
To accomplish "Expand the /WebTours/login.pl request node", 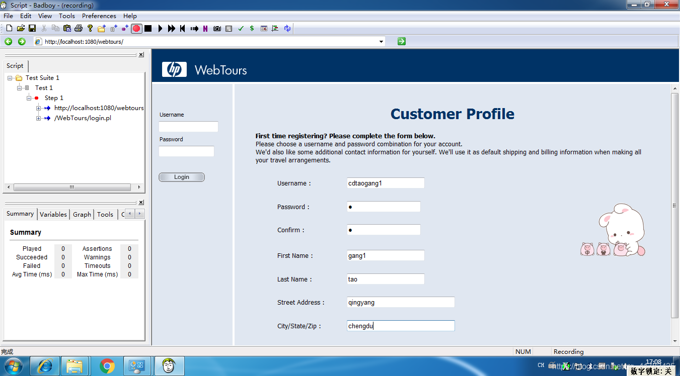I will (38, 118).
